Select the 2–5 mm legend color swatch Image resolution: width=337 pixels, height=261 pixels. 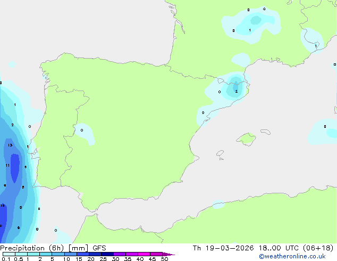pyautogui.click(x=46, y=254)
